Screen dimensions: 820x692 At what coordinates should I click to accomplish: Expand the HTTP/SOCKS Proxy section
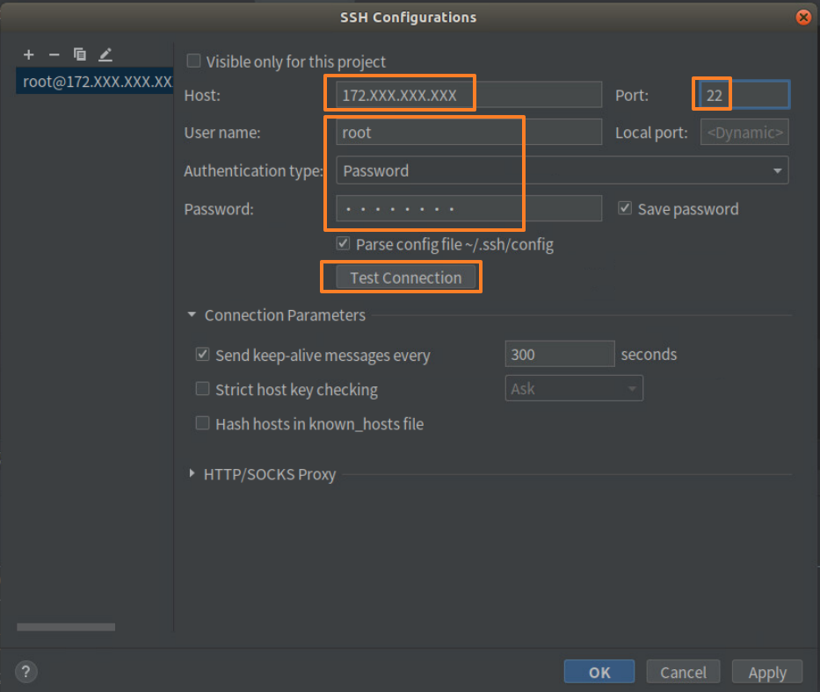pyautogui.click(x=192, y=474)
